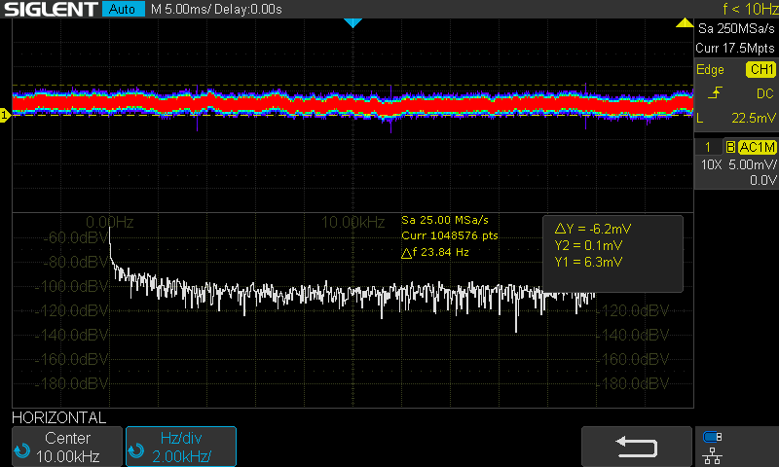Click the FFT Sa 25.00 MSa/s readout
The height and width of the screenshot is (467, 779).
(x=445, y=220)
